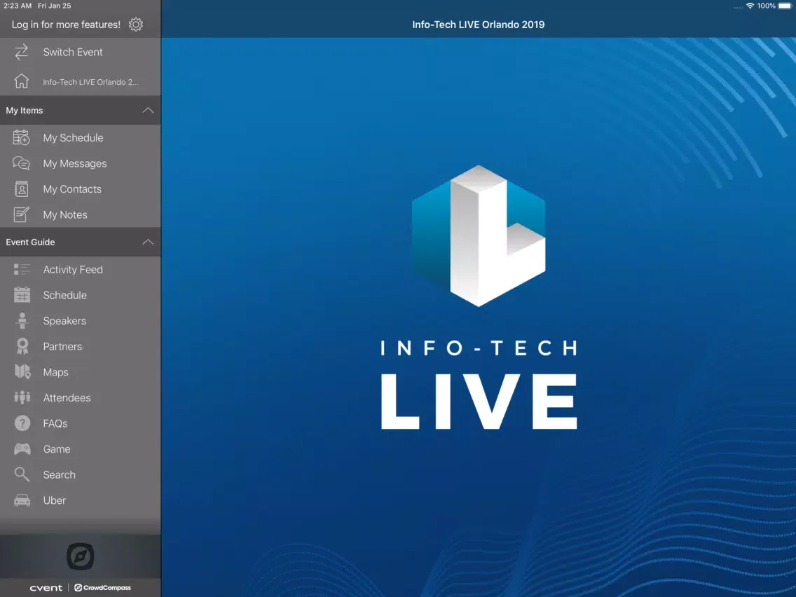
Task: Click the Speakers podium icon
Action: coord(22,321)
